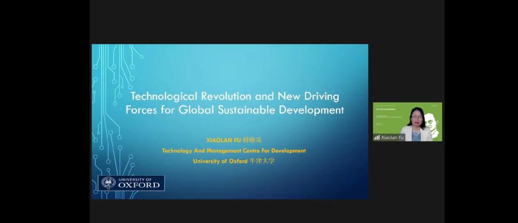The image size is (518, 223).
Task: Select the Xiaolan Fu webcam video thumbnail
Action: (407, 122)
